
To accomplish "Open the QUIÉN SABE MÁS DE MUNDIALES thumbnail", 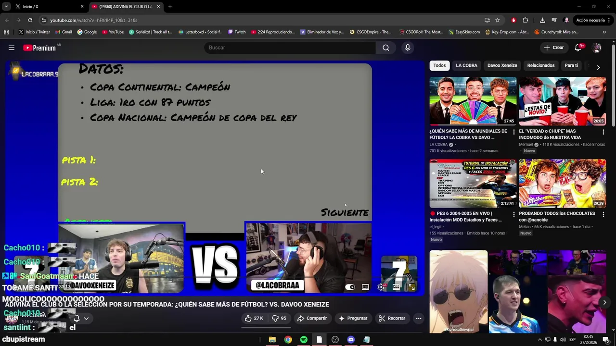I will pyautogui.click(x=473, y=101).
